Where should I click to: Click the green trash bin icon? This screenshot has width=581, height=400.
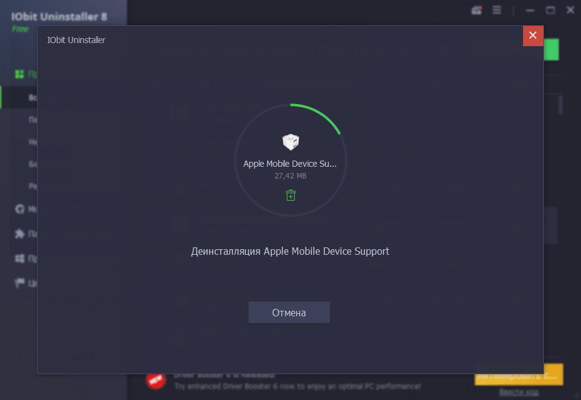click(x=291, y=195)
